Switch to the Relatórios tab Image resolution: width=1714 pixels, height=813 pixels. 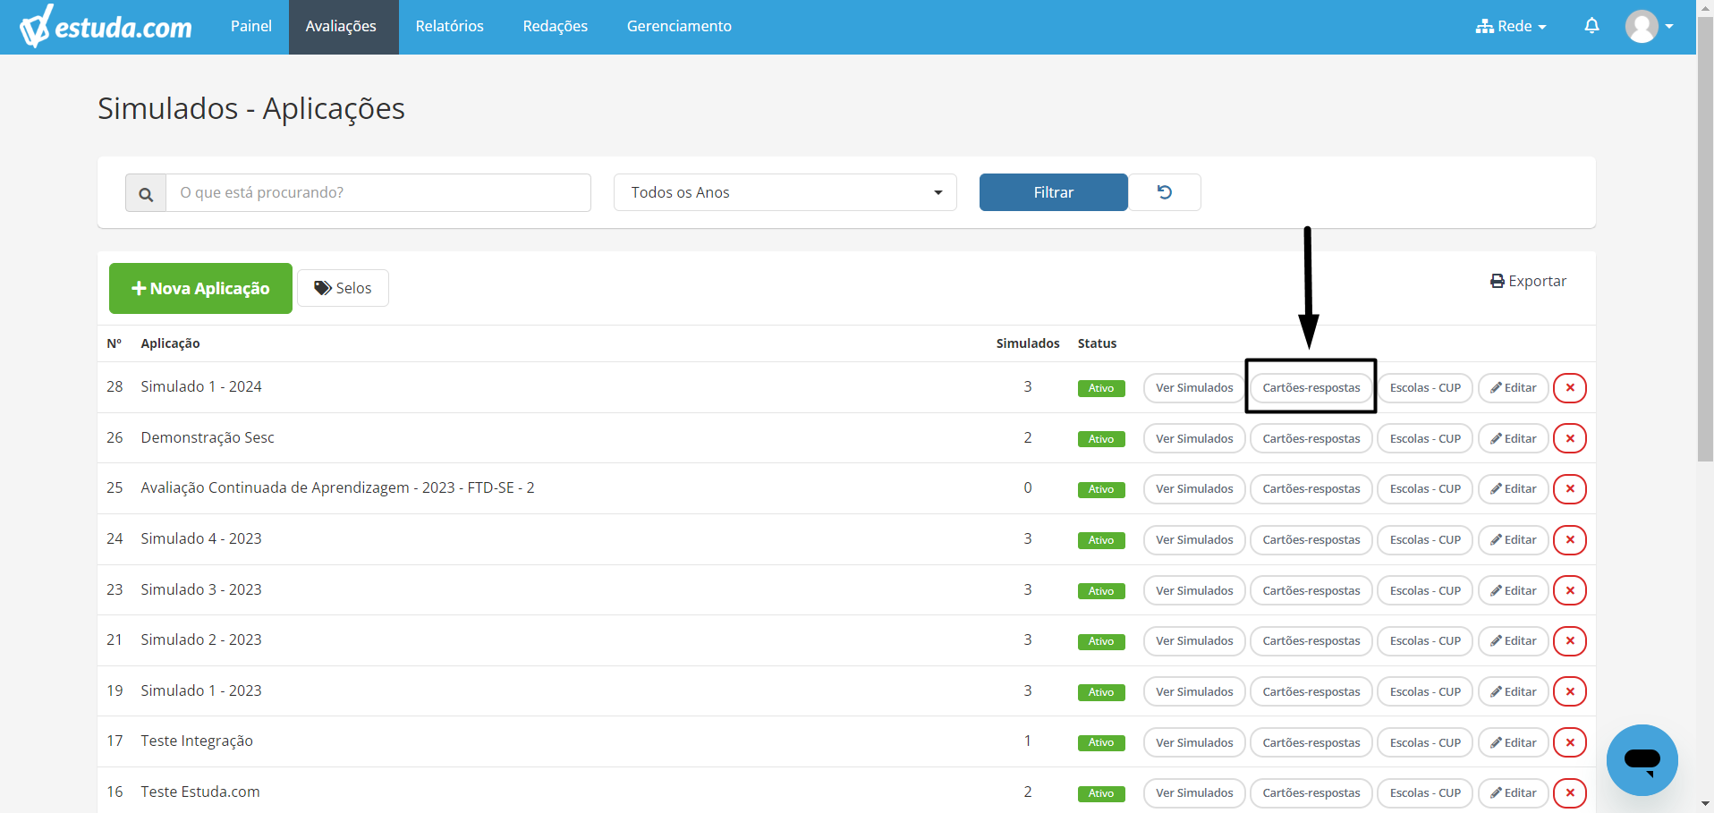[449, 27]
